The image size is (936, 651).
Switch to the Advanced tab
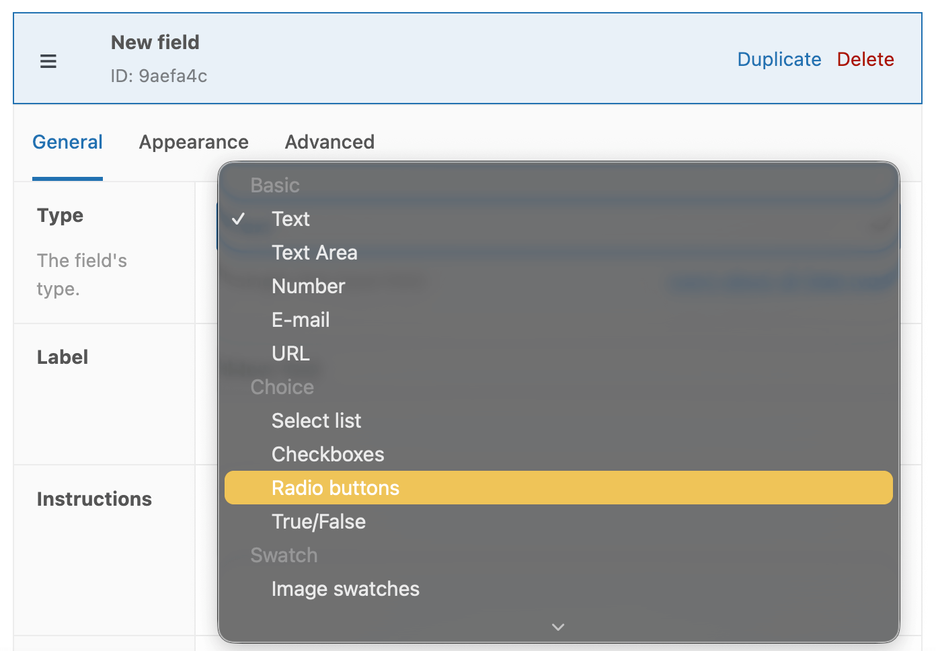tap(329, 142)
